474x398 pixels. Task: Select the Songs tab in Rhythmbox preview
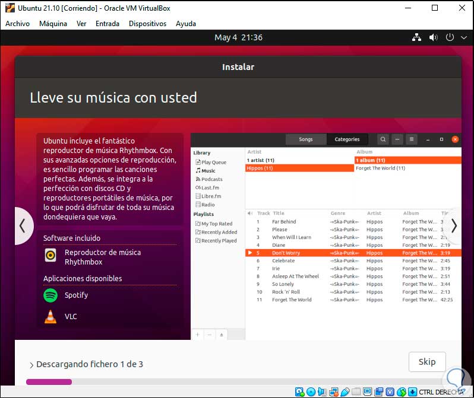coord(306,139)
